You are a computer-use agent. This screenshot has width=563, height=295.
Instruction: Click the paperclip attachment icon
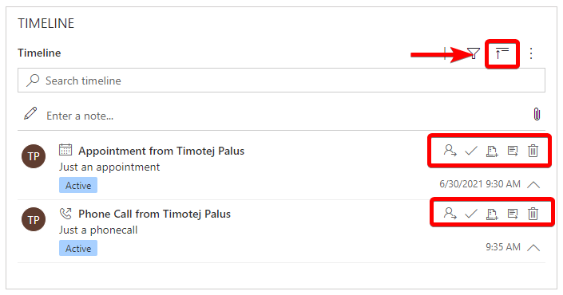[537, 114]
